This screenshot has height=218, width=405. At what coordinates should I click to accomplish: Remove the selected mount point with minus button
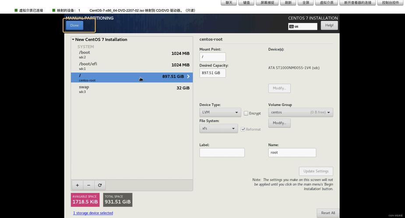pyautogui.click(x=88, y=185)
